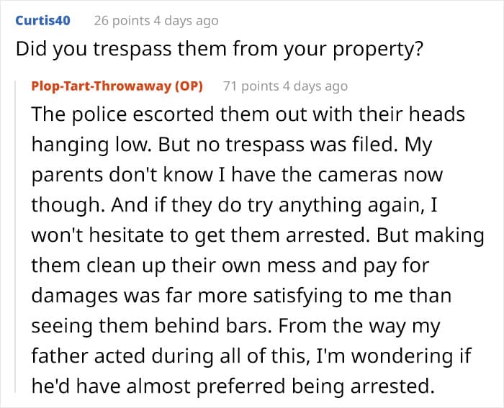Click the line "parents don't know I have the cameras"
Viewport: 504px width, 408px height.
[x=237, y=176]
